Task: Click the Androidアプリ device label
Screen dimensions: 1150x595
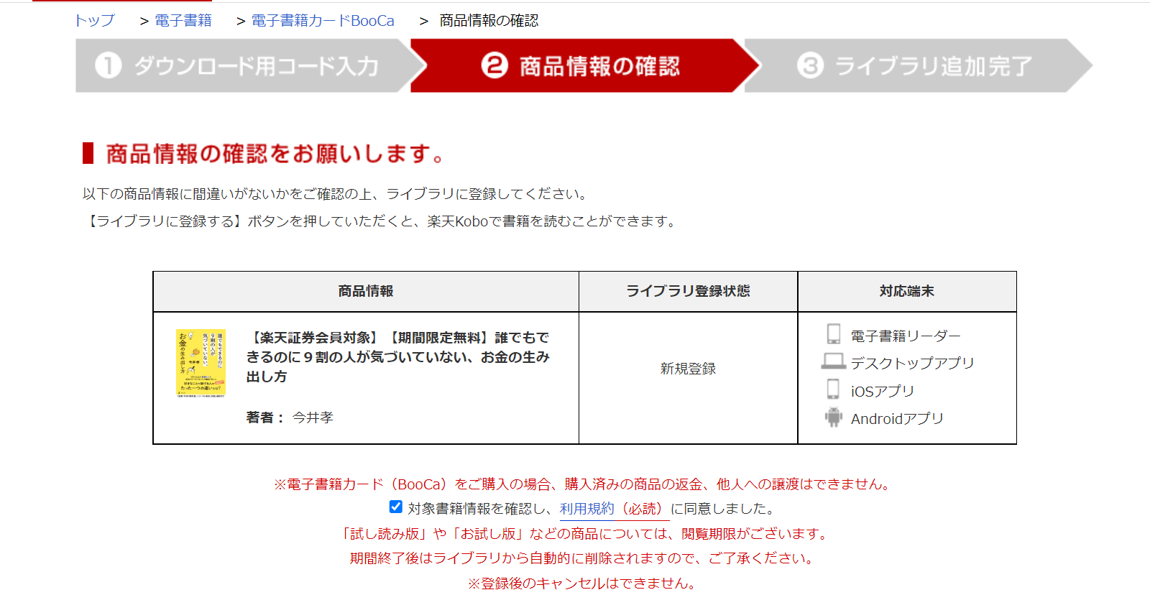Action: 897,418
